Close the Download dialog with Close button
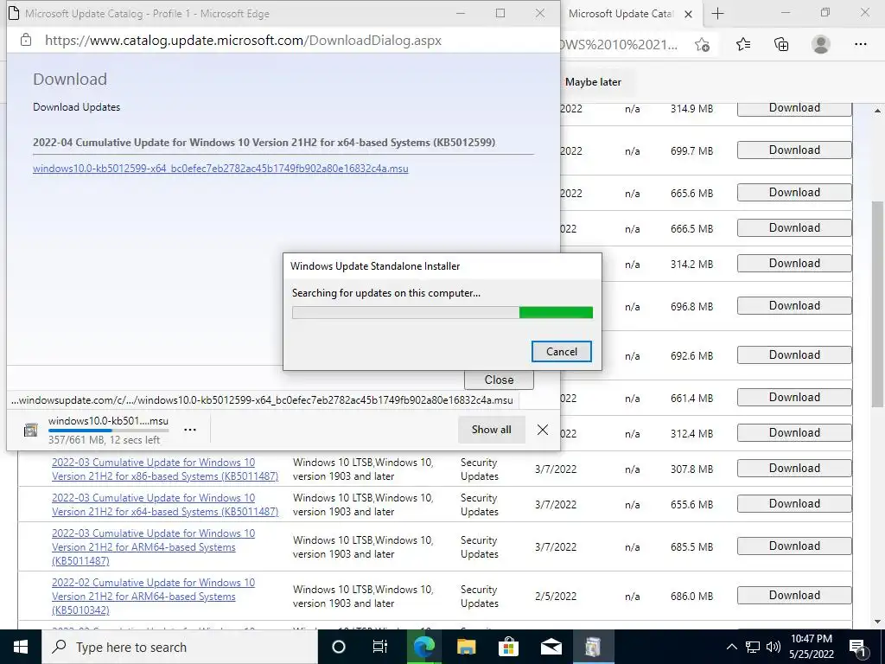 (499, 380)
